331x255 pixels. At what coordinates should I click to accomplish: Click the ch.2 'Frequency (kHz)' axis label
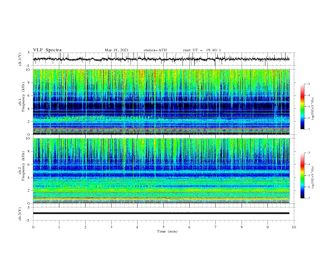23,166
